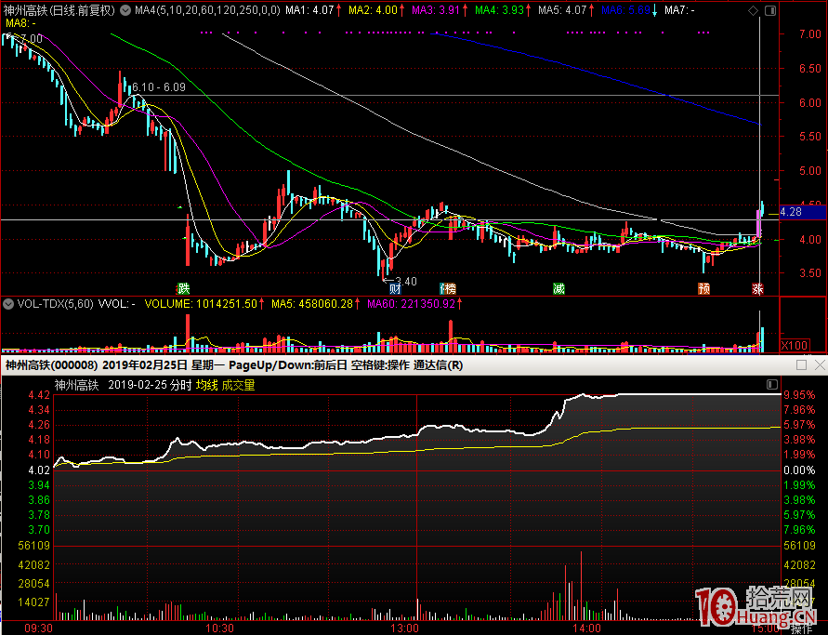Click the 09:30 time axis label

tap(38, 628)
